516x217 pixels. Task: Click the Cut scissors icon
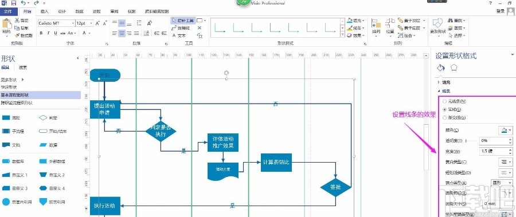tap(17, 21)
